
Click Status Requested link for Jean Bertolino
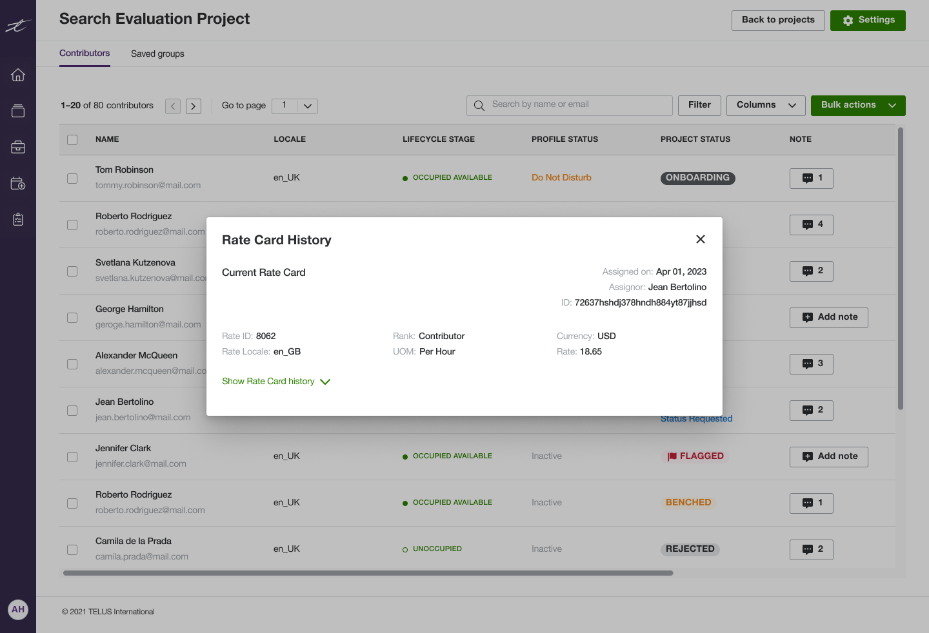(x=696, y=418)
